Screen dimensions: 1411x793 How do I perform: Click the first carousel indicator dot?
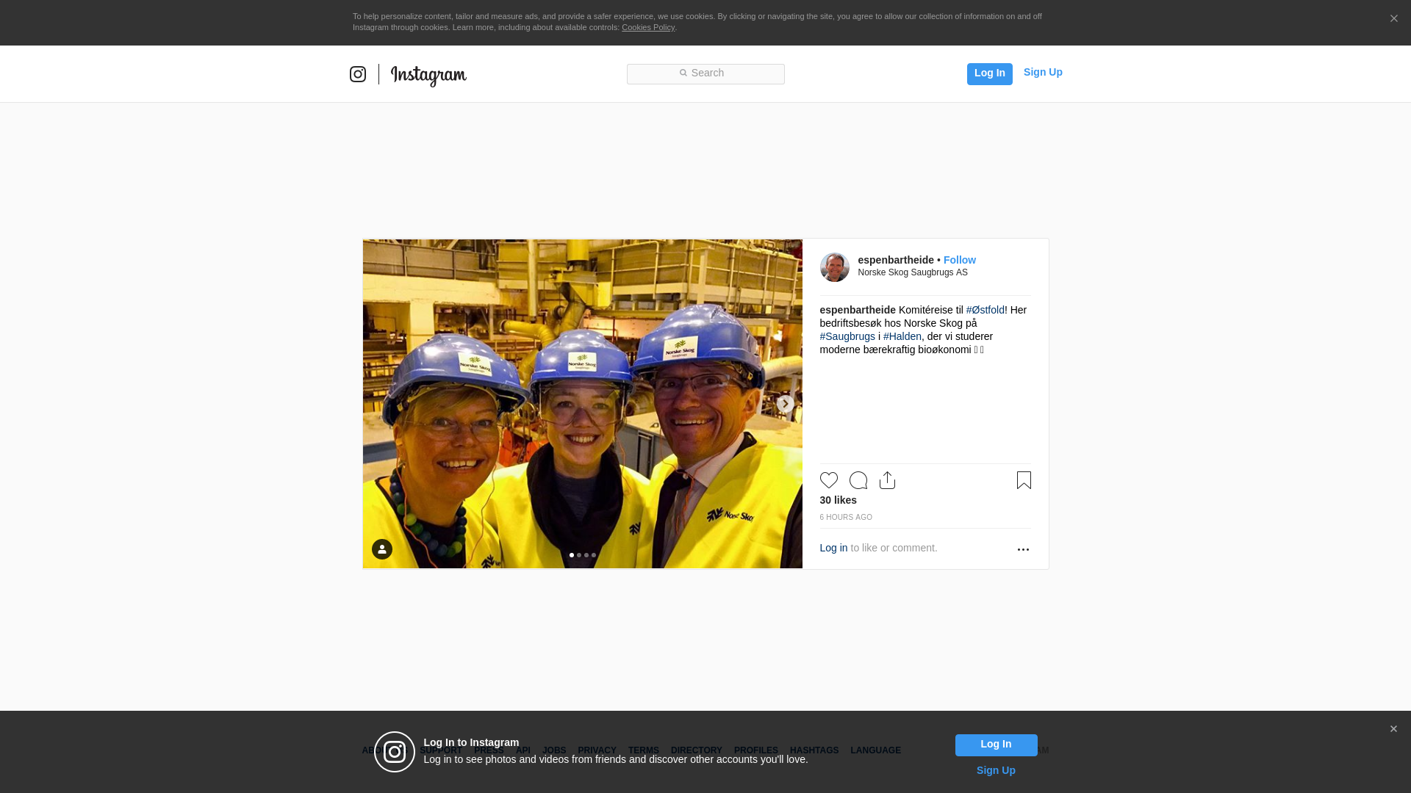572,555
